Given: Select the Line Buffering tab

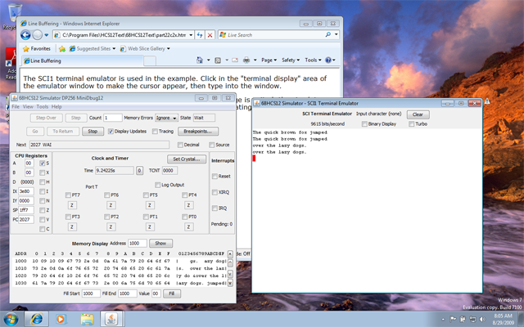Looking at the screenshot, I should point(82,60).
